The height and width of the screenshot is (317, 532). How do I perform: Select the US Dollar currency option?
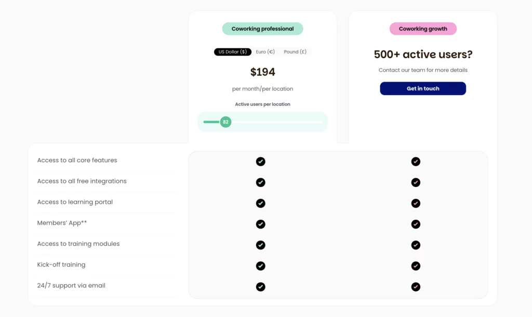pos(232,51)
